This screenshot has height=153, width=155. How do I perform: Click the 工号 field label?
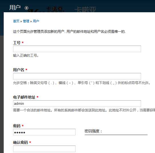pyautogui.click(x=17, y=43)
